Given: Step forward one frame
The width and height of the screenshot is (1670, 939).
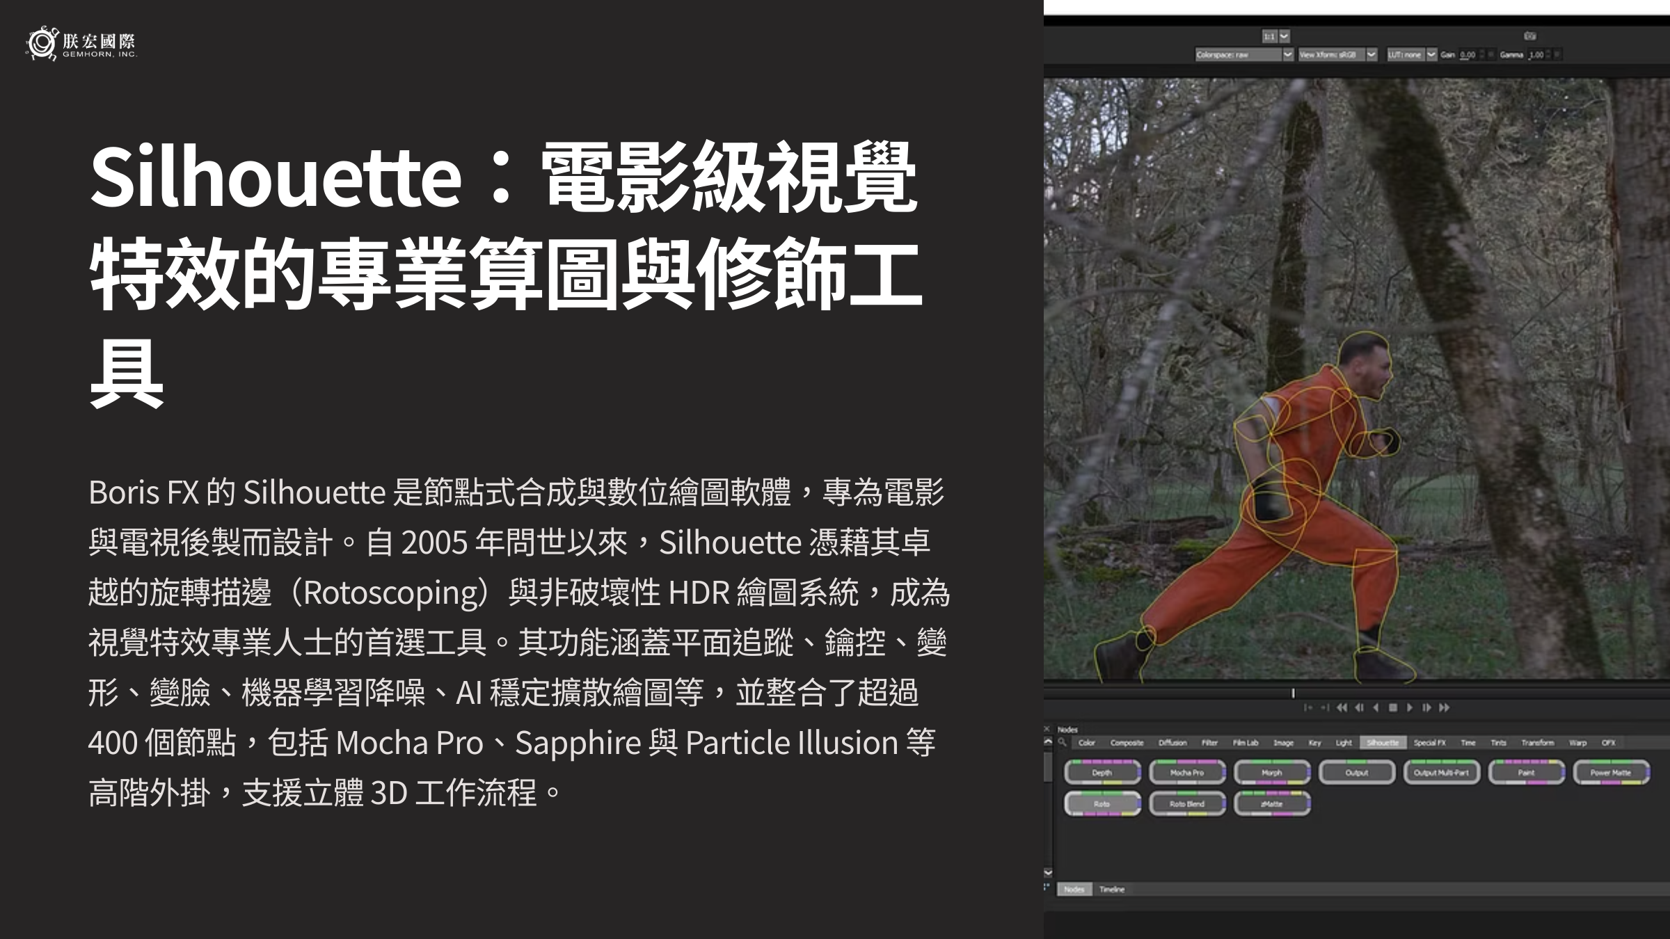Looking at the screenshot, I should [x=1426, y=707].
